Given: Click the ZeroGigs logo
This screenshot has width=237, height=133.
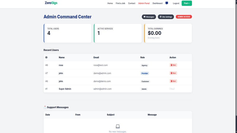Looking at the screenshot, I should [51, 3].
